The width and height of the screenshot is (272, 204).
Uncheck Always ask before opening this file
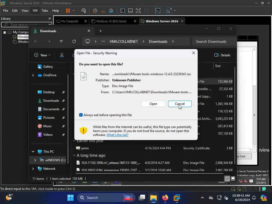(81, 115)
